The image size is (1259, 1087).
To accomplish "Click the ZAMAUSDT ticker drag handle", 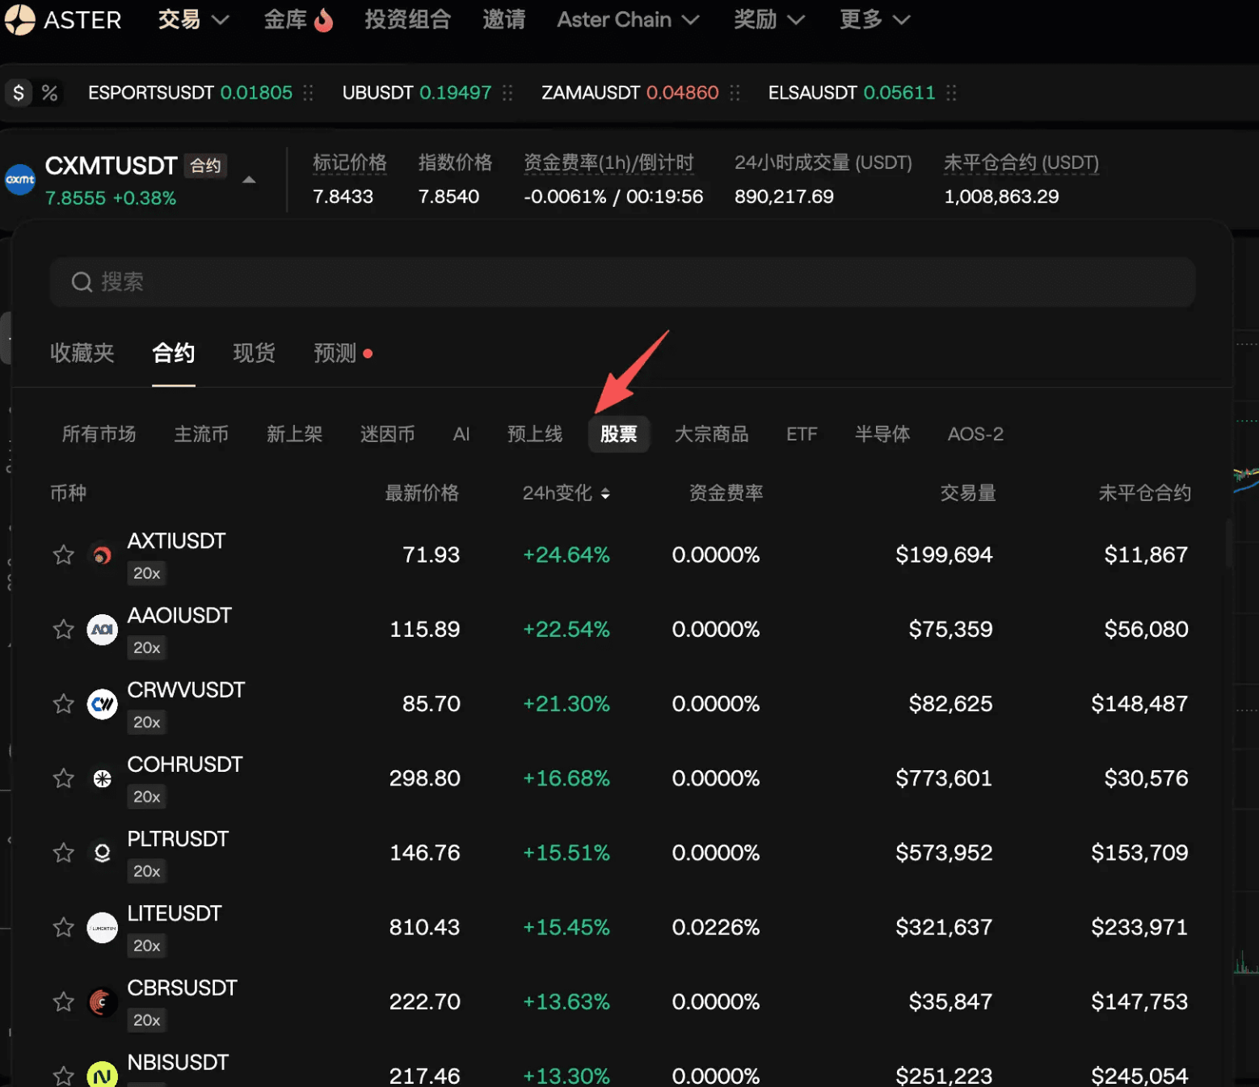I will (735, 93).
